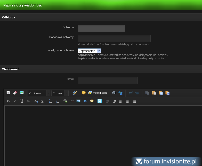The image size is (202, 166).
Task: Click the Odbiorca recipient field
Action: point(101,29)
